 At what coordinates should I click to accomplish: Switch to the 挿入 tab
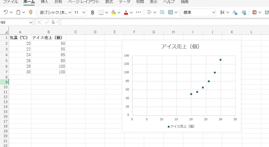(x=44, y=2)
